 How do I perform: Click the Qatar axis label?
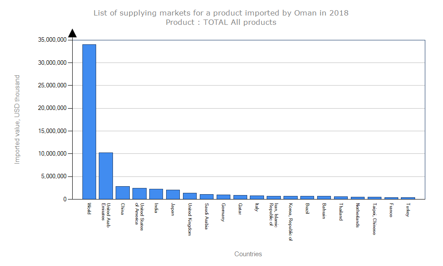[x=240, y=209]
